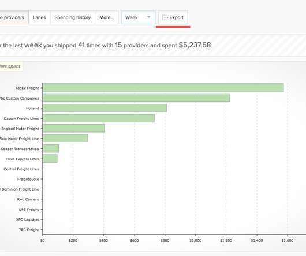Click the $800 axis tick label

(x=165, y=240)
